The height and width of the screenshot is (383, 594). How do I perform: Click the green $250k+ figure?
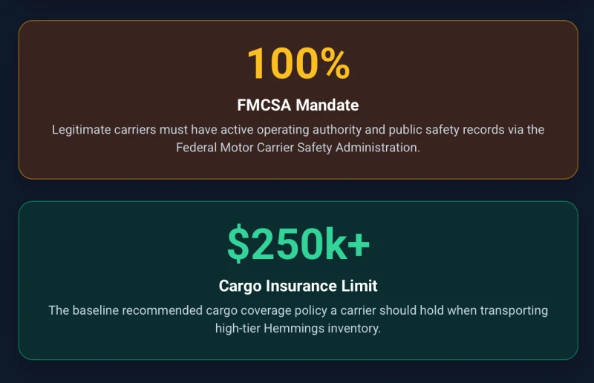pos(298,243)
